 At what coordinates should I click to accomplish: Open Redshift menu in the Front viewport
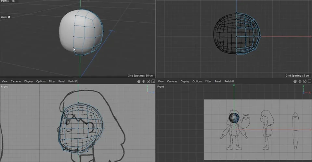(x=229, y=81)
